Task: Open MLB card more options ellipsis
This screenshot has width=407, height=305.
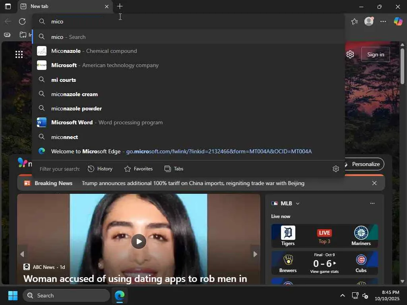Action: pos(372,203)
